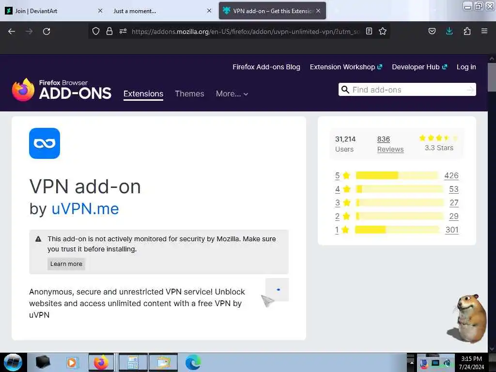
Task: Launch Microsoft Edge from taskbar
Action: point(193,362)
